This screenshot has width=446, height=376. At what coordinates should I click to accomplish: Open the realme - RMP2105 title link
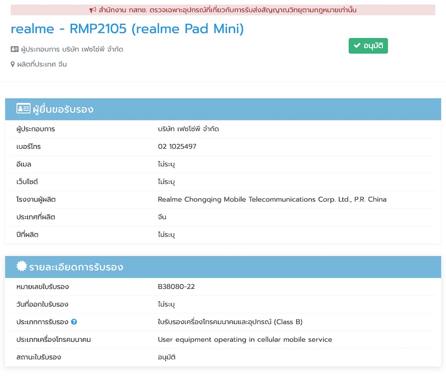tap(127, 29)
